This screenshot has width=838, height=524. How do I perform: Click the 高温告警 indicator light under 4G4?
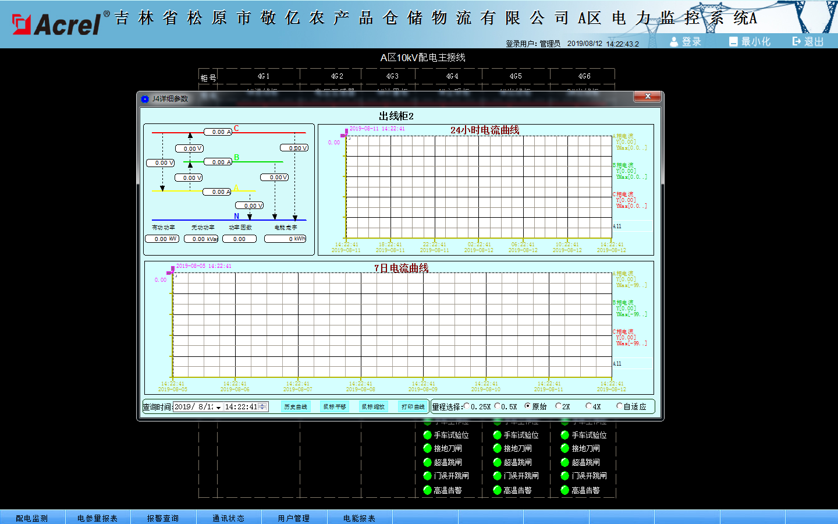tap(427, 490)
